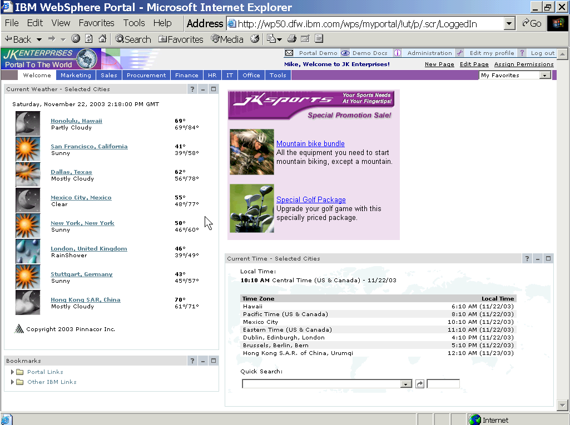Open the Media pane button
Image resolution: width=570 pixels, height=425 pixels.
(227, 39)
